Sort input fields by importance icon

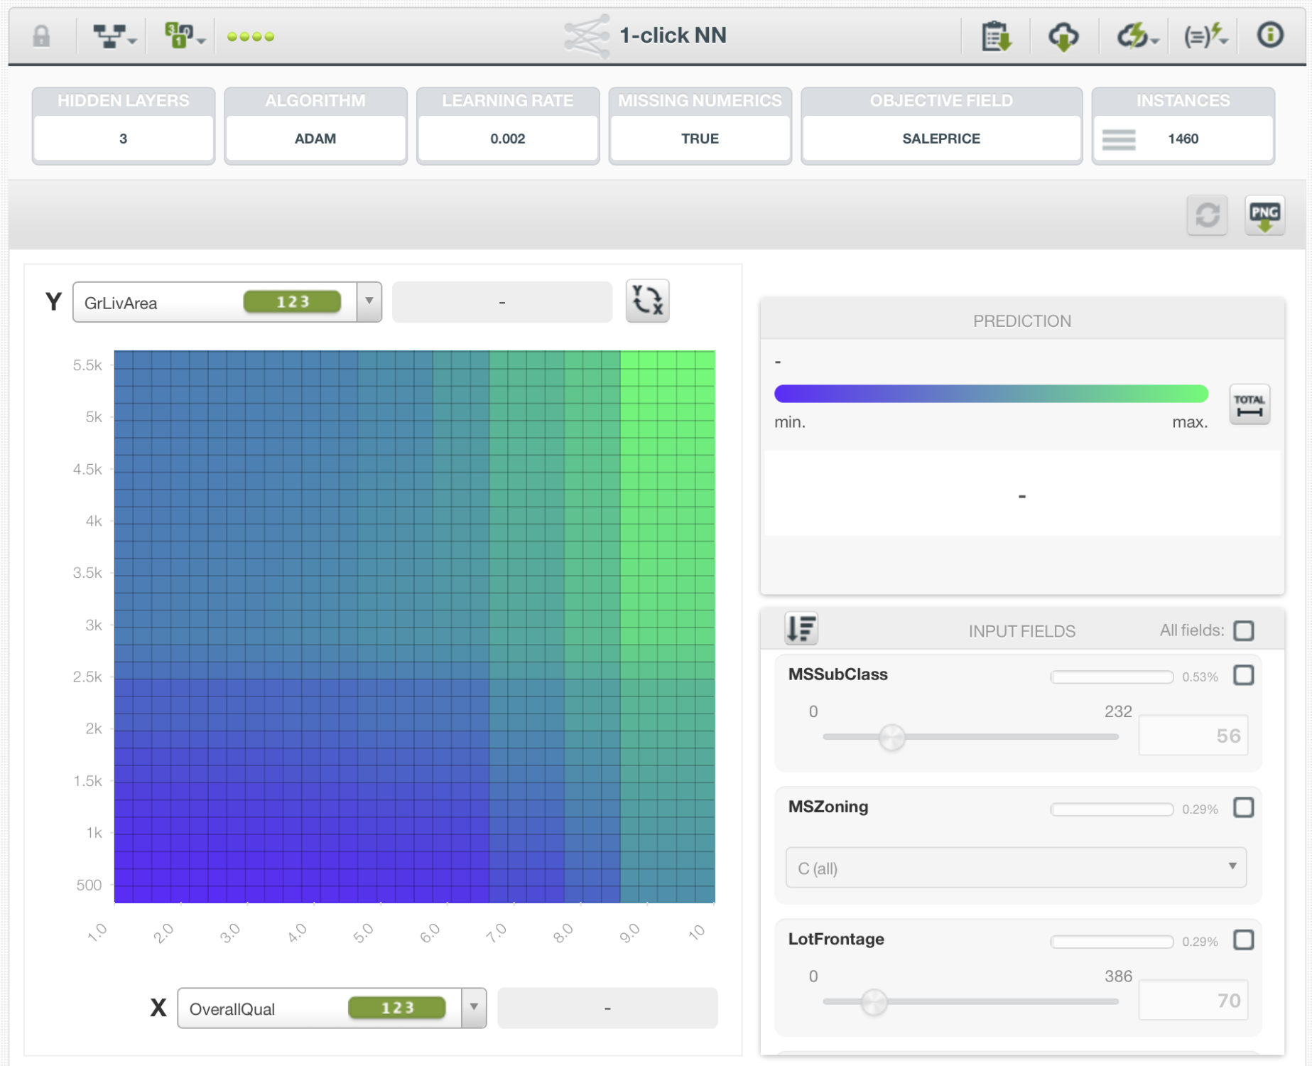coord(801,628)
